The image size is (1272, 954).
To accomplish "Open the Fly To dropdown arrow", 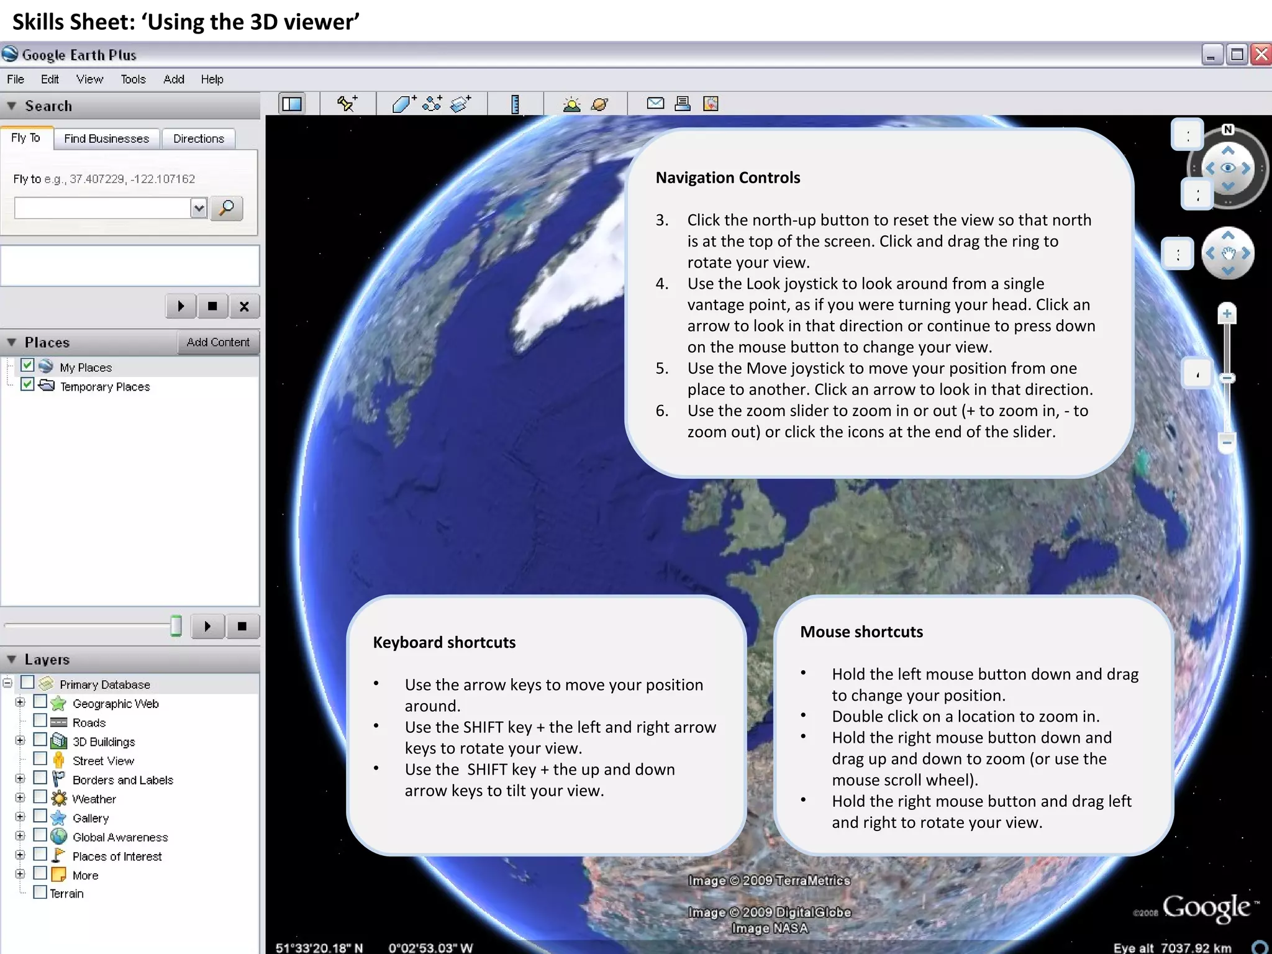I will tap(198, 208).
